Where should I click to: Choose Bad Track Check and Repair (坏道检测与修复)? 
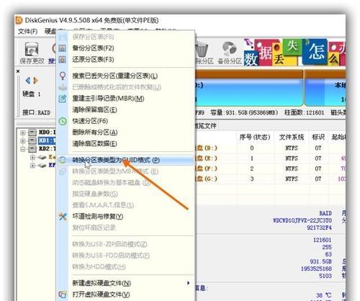pos(98,217)
